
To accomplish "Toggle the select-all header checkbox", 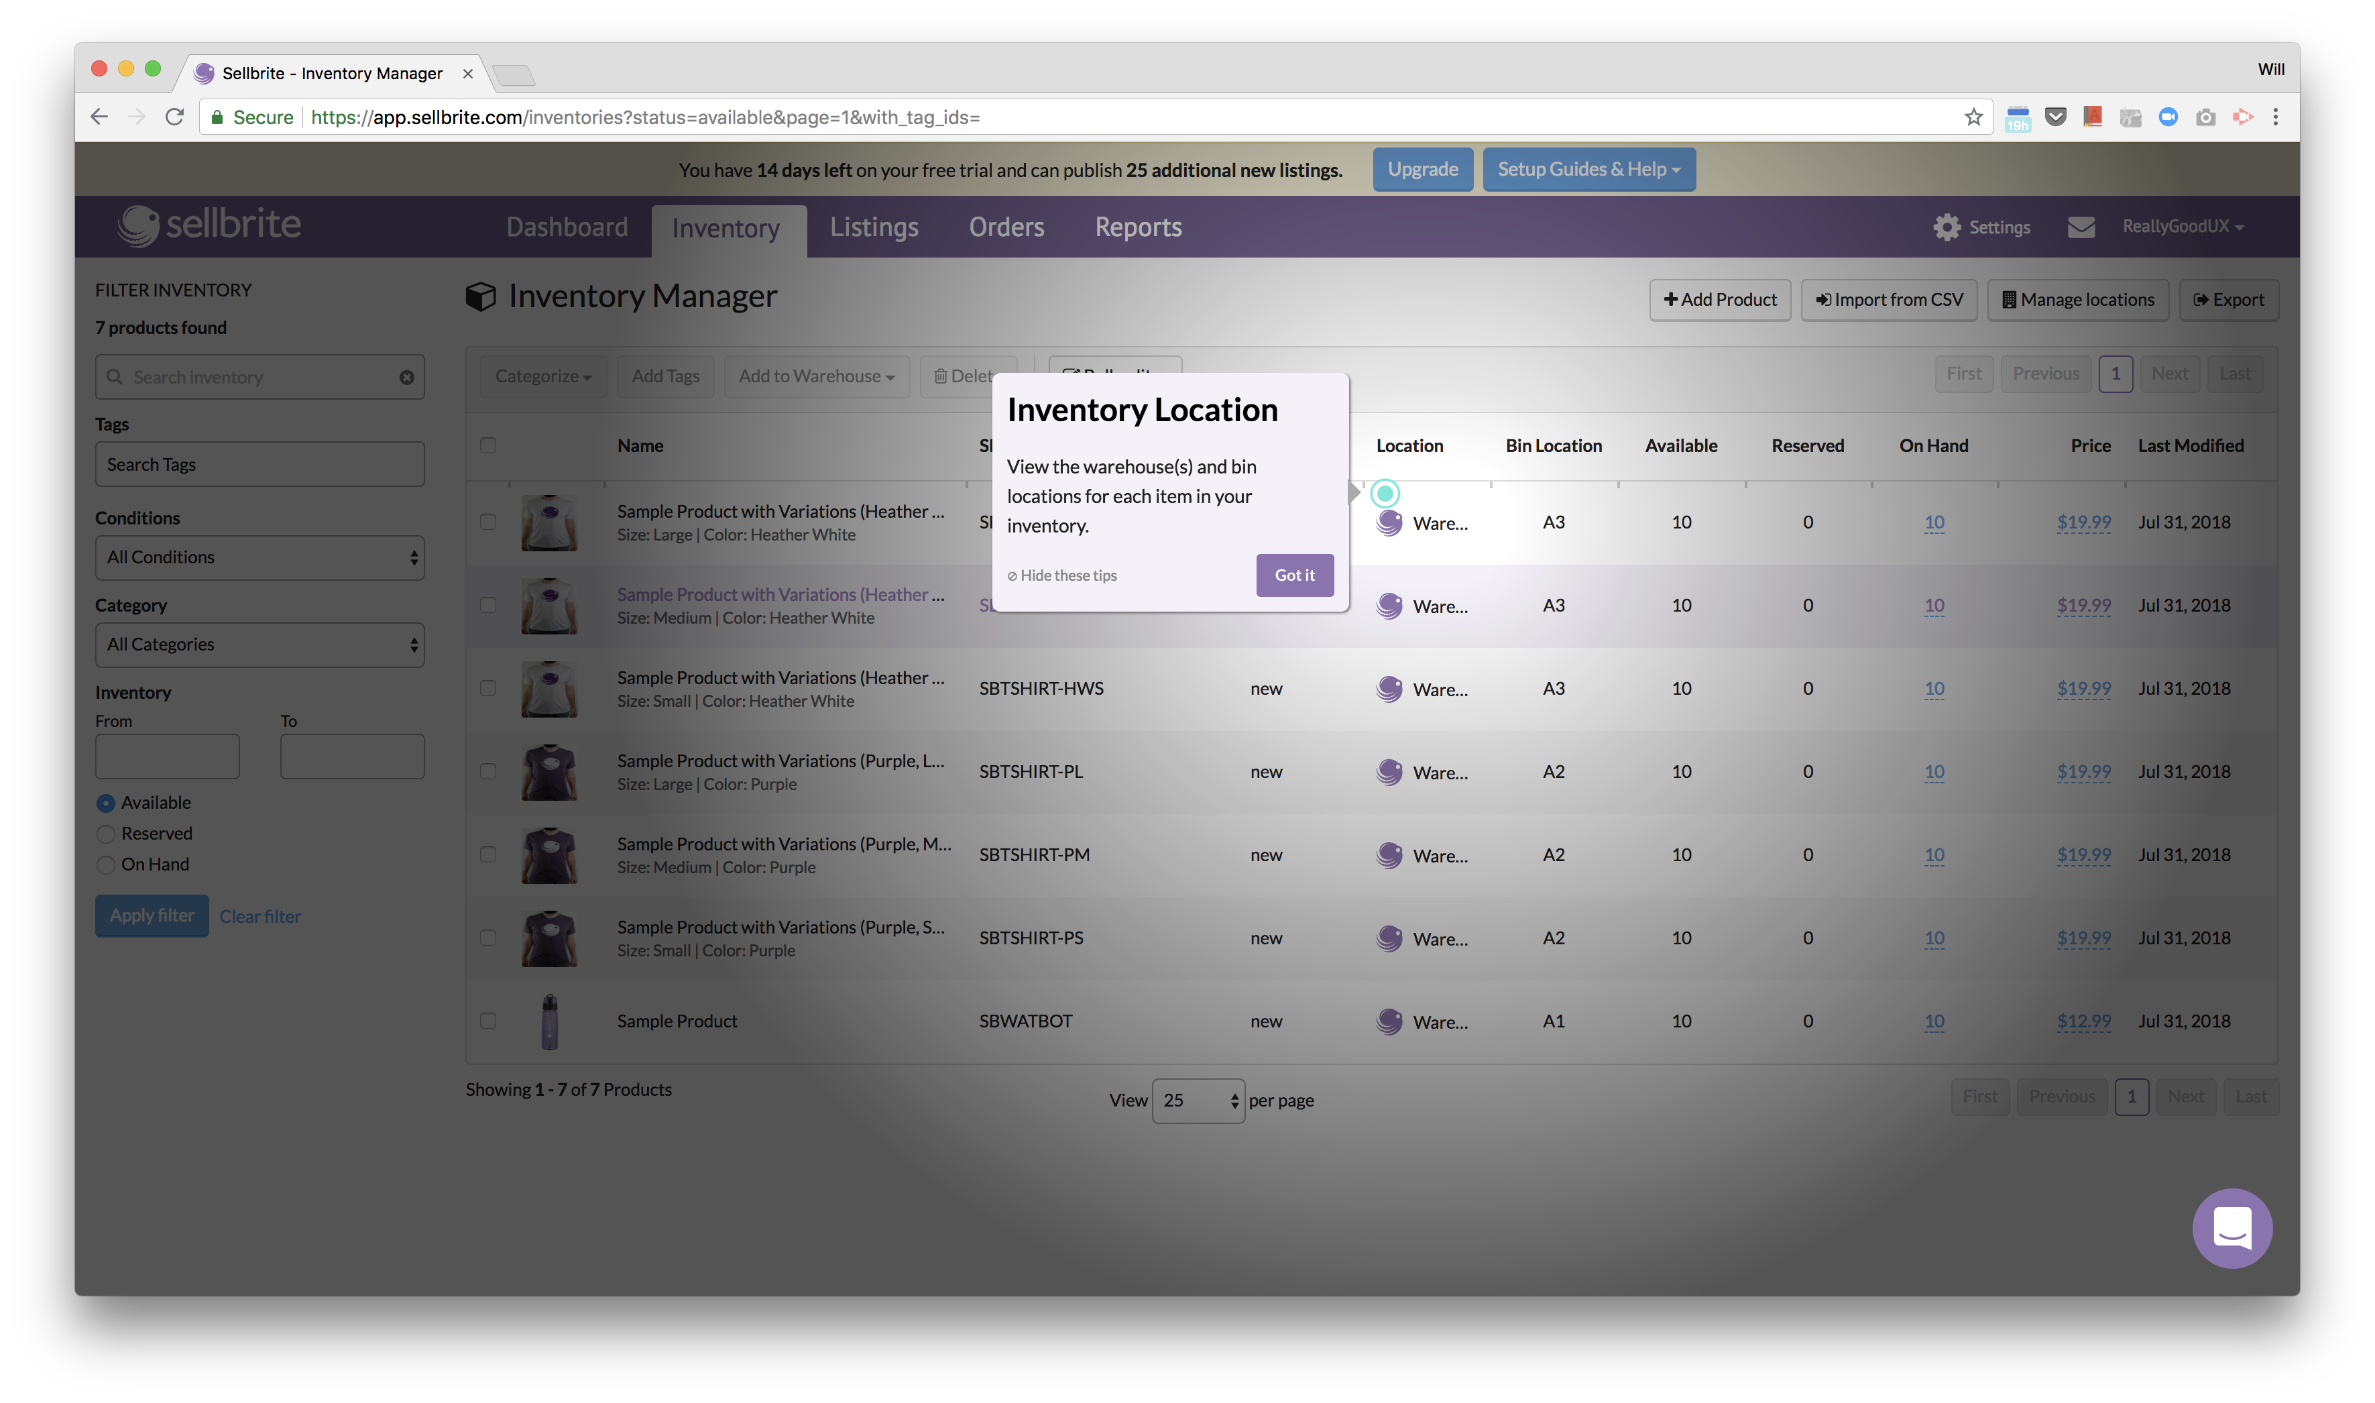I will point(487,445).
